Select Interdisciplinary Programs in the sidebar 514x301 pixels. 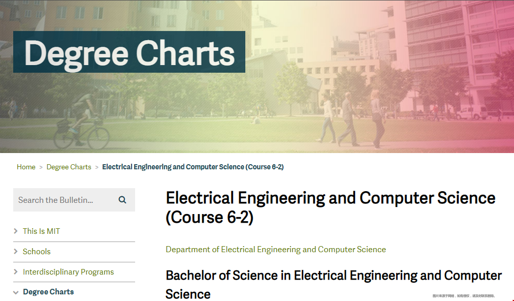(x=68, y=272)
